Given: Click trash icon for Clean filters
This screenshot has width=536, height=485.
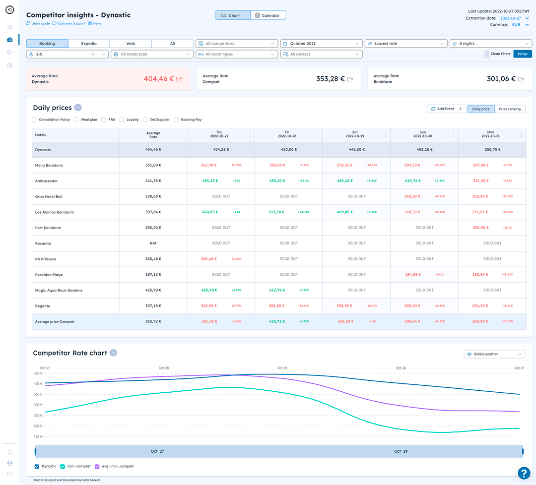Looking at the screenshot, I should point(486,54).
